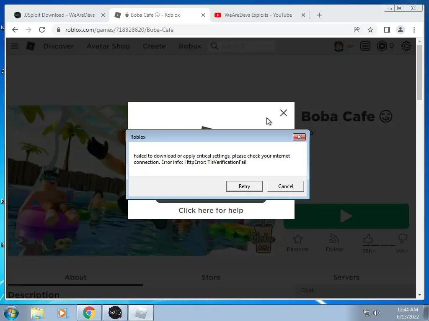Image resolution: width=429 pixels, height=321 pixels.
Task: Click the Boba Cafe game thumbnail image
Action: 67,181
